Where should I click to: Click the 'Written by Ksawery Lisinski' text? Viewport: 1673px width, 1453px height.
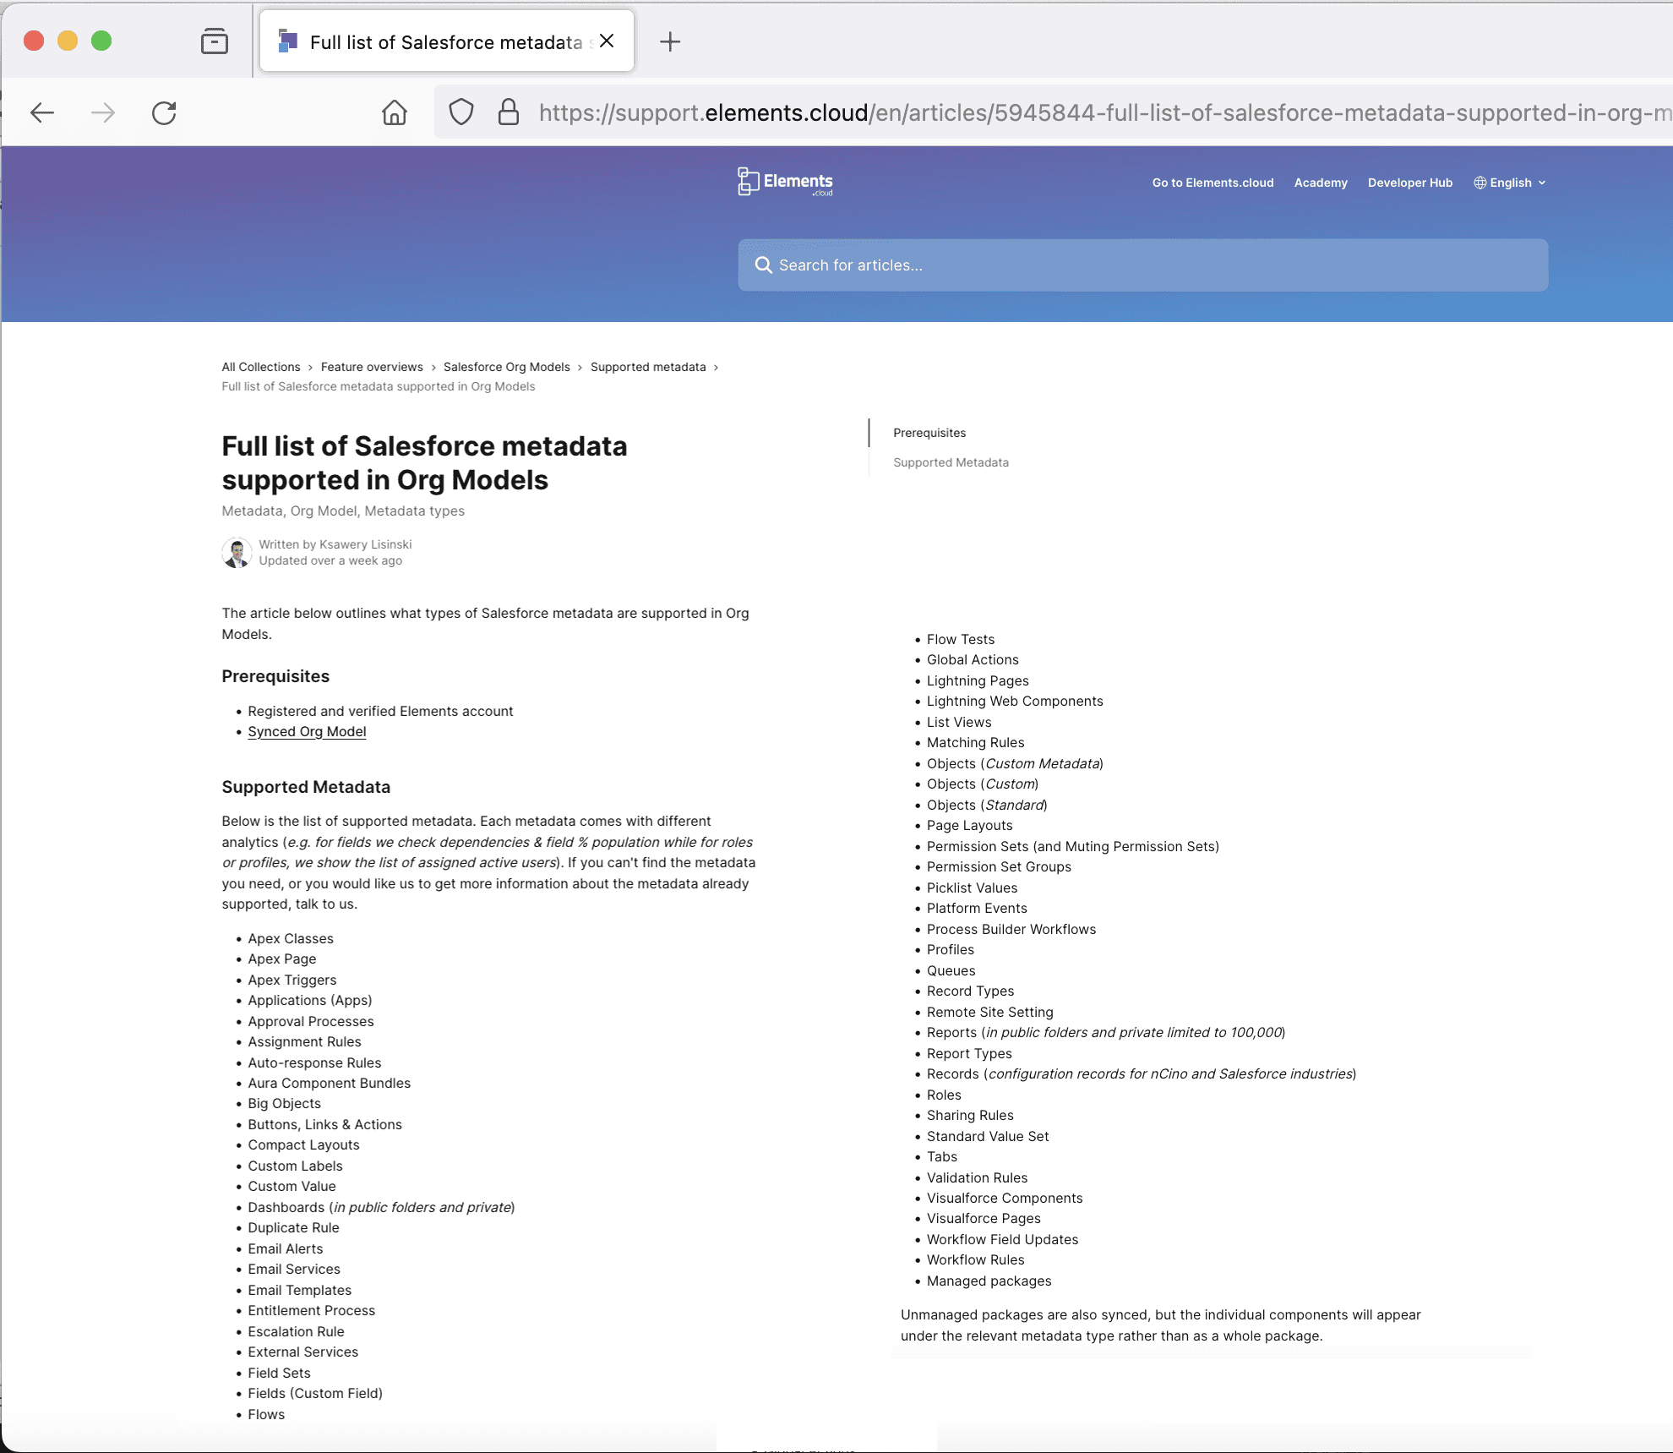point(335,544)
